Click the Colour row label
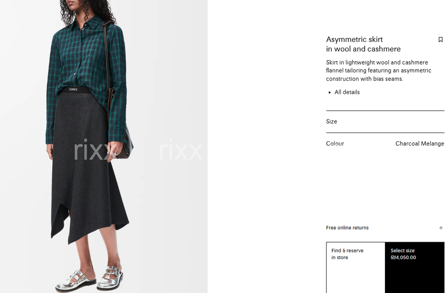 335,143
